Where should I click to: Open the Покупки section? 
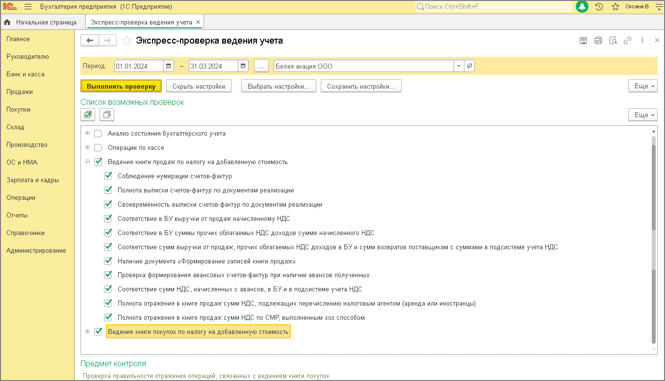click(x=19, y=110)
